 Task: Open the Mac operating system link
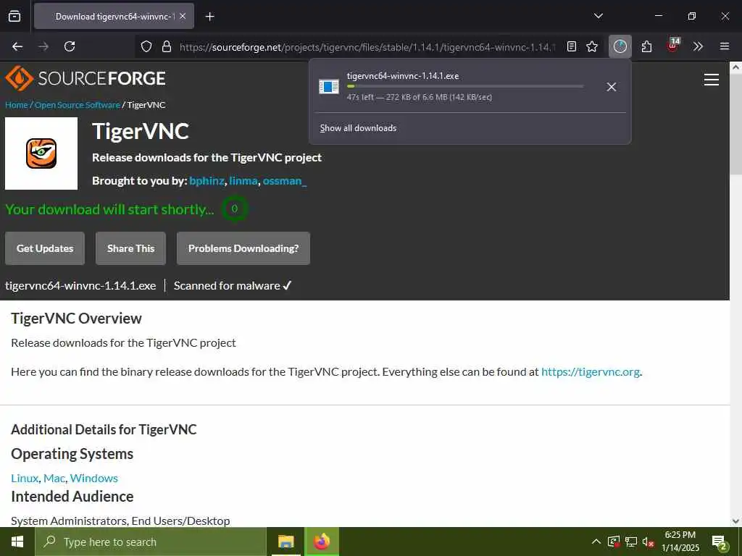[54, 478]
